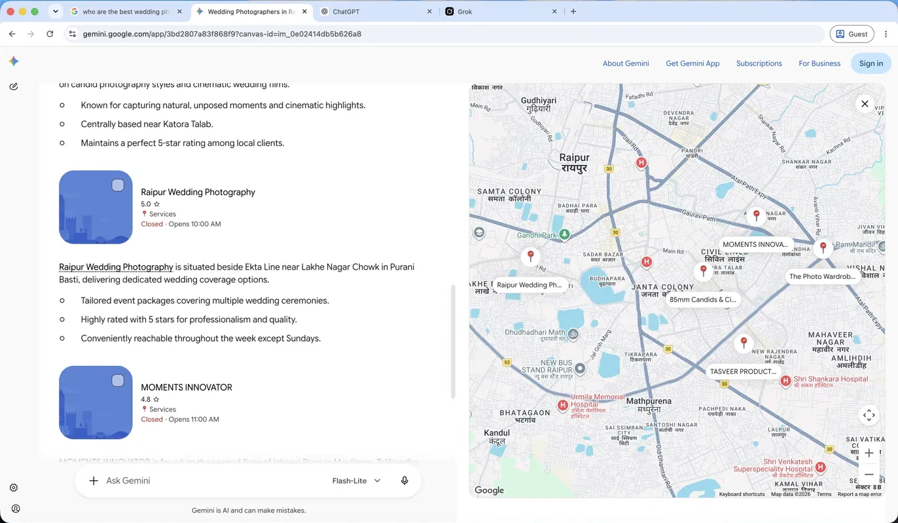Reload the current page
The image size is (898, 523).
50,34
